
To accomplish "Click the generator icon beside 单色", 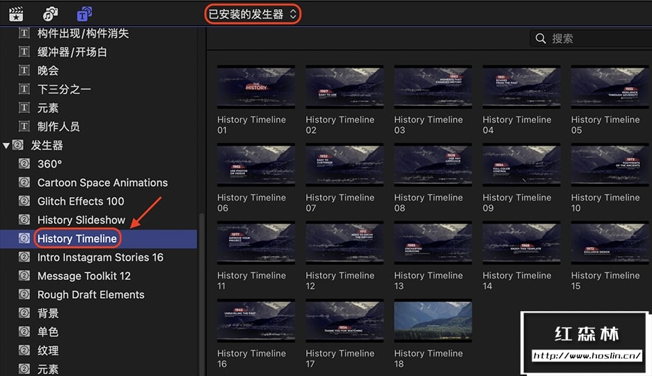I will [24, 331].
